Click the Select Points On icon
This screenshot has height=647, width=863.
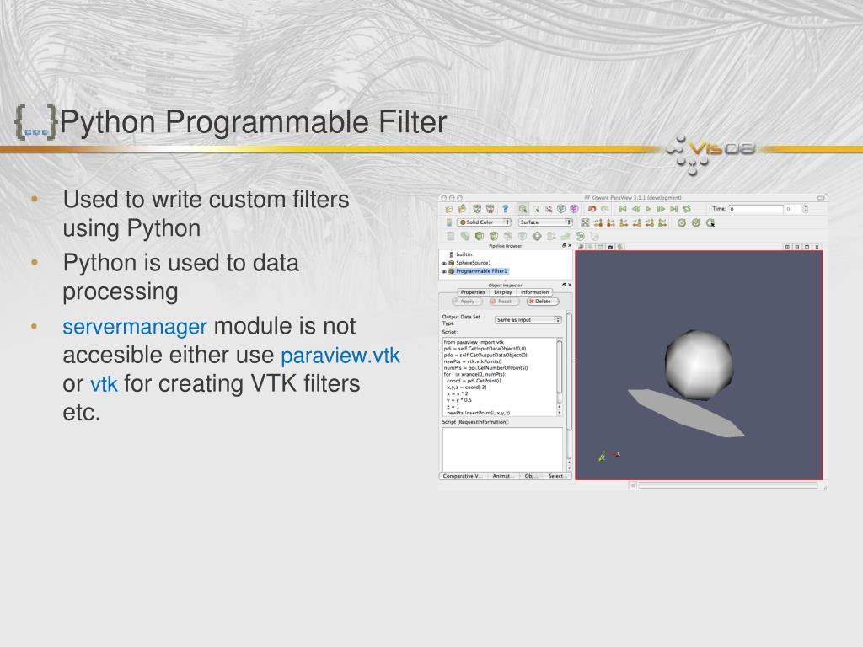click(549, 210)
